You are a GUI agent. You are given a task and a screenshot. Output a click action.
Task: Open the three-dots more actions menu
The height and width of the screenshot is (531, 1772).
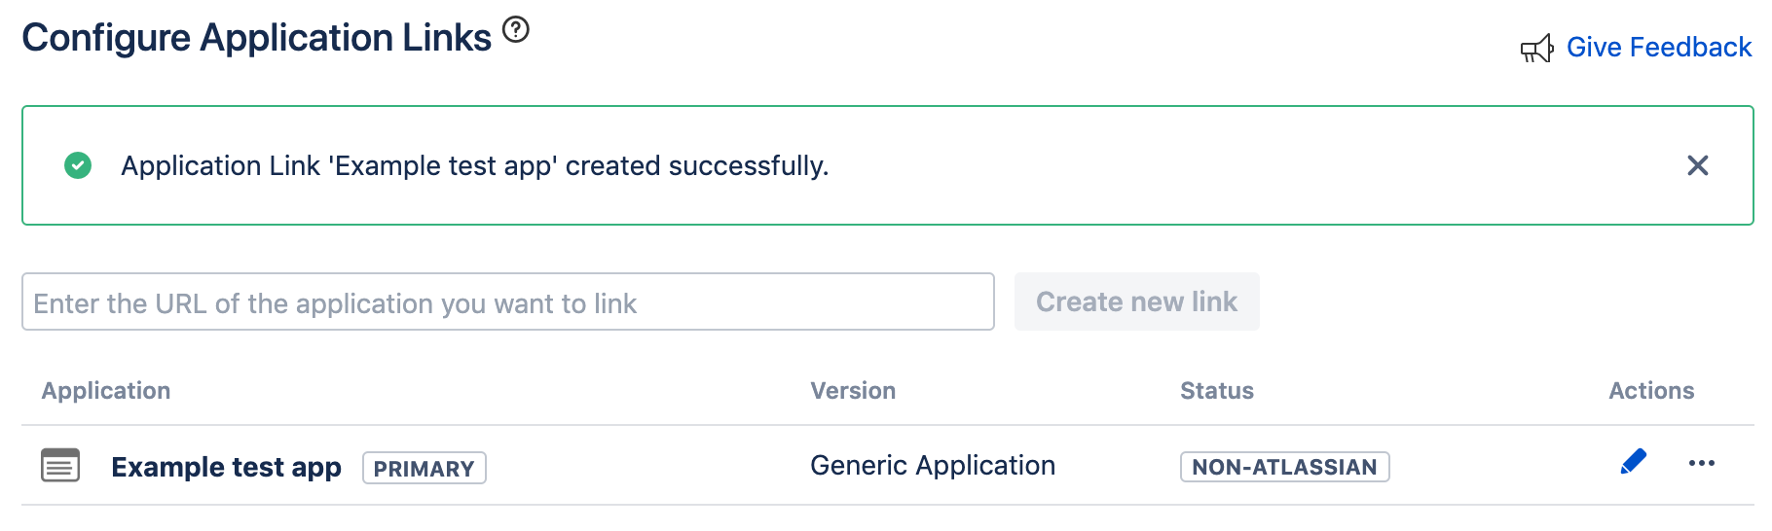click(x=1701, y=463)
